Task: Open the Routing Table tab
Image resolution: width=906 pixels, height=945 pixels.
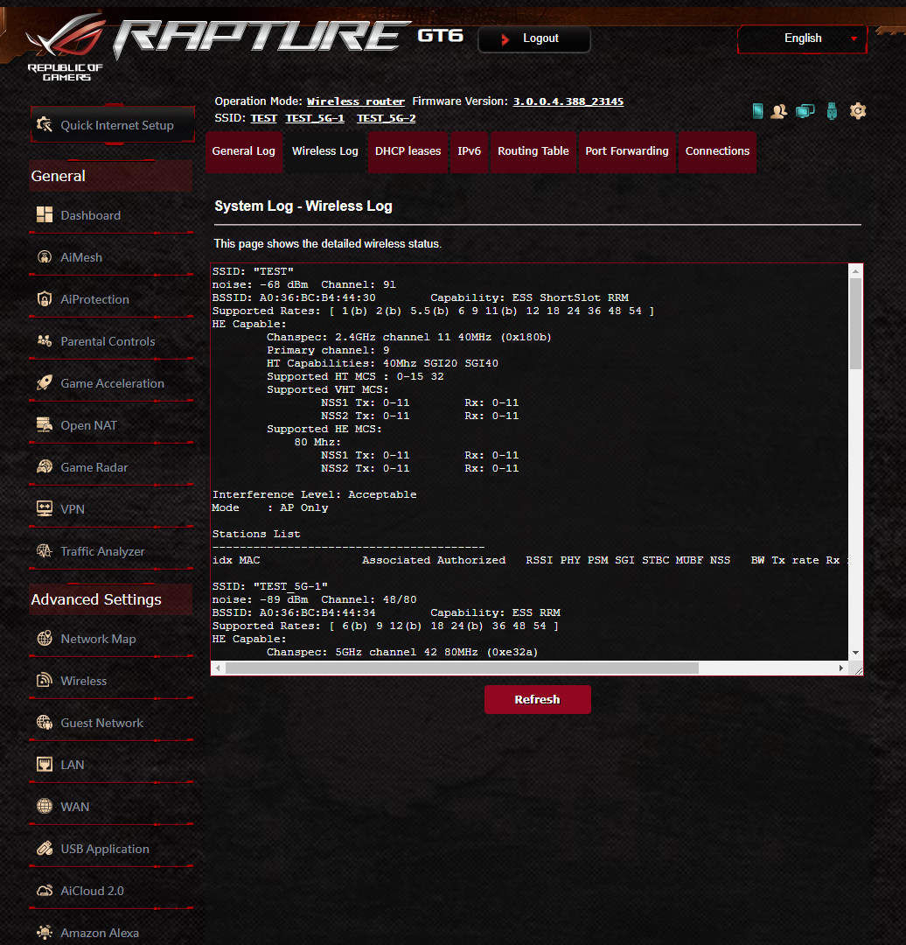Action: (x=533, y=150)
